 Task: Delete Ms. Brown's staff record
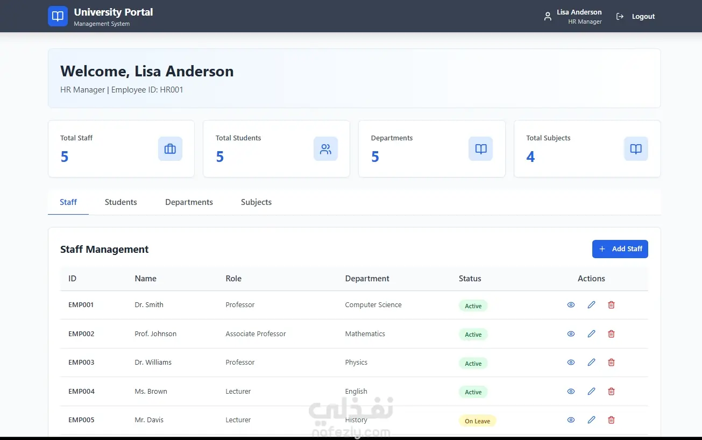click(611, 392)
